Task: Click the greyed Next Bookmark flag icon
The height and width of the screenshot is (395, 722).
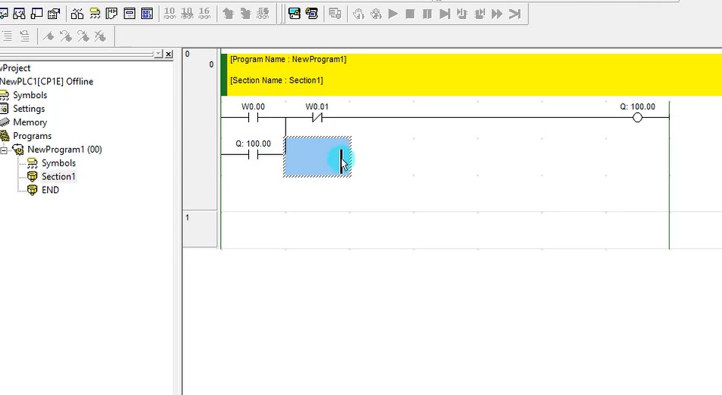Action: pos(83,36)
